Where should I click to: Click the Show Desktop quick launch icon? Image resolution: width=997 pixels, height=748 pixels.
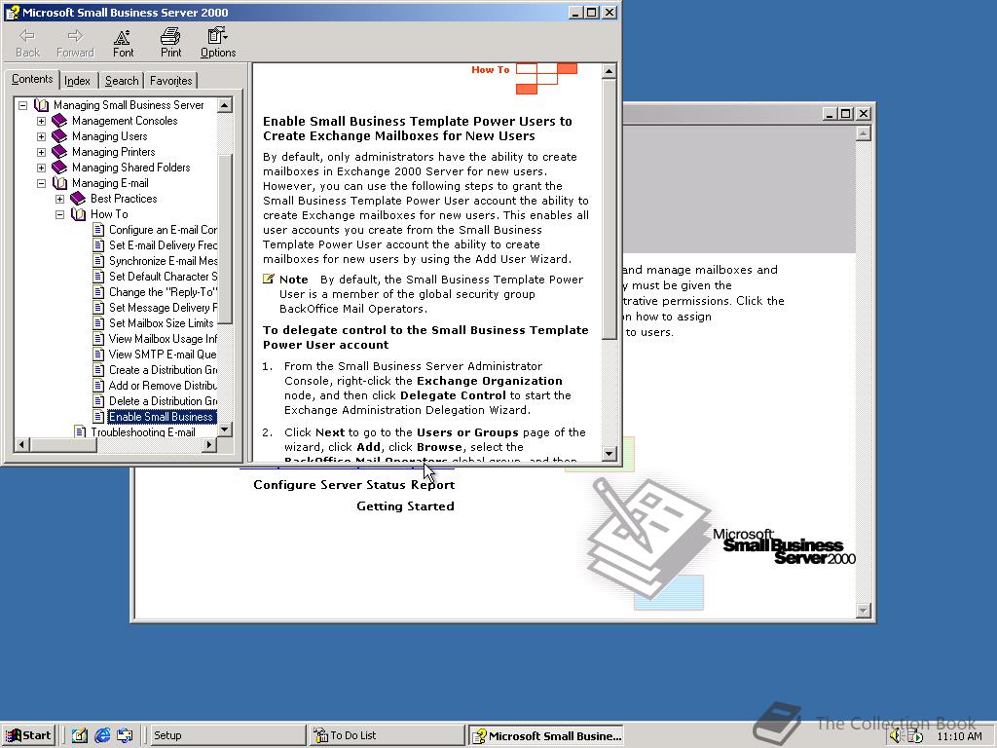[80, 735]
